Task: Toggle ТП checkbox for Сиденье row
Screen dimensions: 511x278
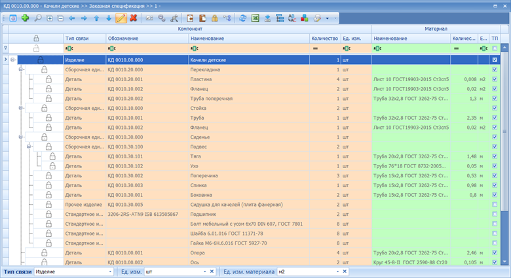Action: 495,137
